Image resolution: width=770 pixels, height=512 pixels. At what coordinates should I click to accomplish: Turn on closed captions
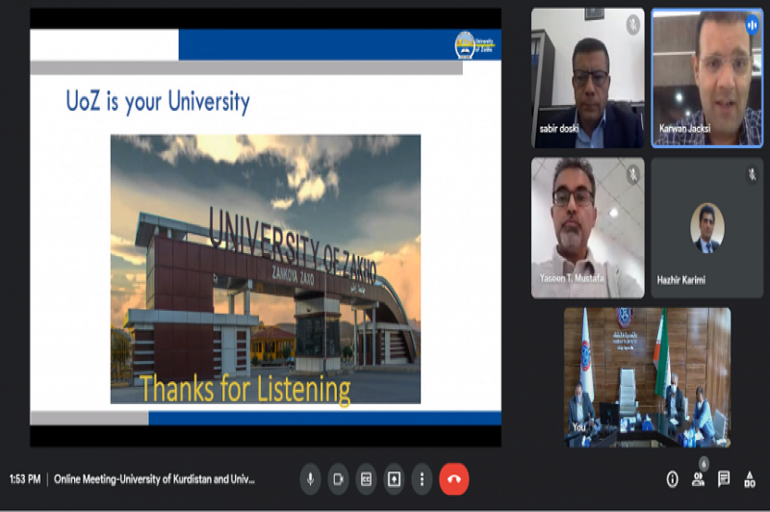tap(366, 478)
